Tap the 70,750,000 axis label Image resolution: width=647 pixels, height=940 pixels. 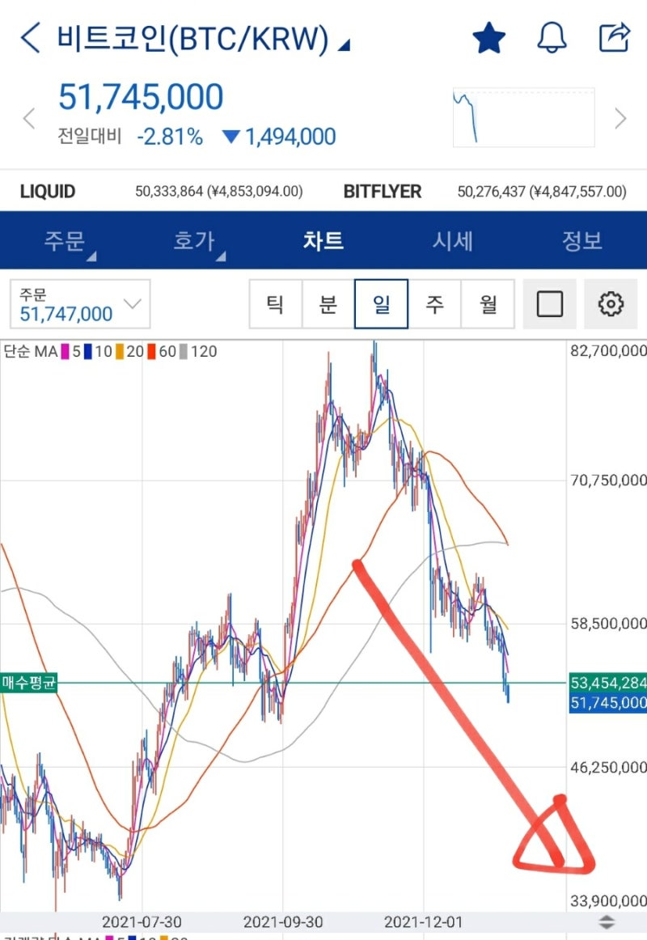[x=608, y=481]
